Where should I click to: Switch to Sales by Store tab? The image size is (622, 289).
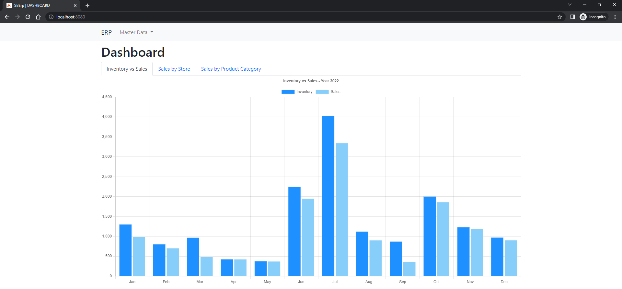pos(174,69)
